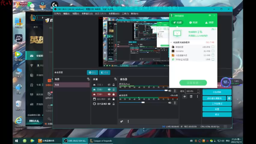Switch to 清理 tab in 360 popup
This screenshot has width=256, height=144.
(x=209, y=22)
